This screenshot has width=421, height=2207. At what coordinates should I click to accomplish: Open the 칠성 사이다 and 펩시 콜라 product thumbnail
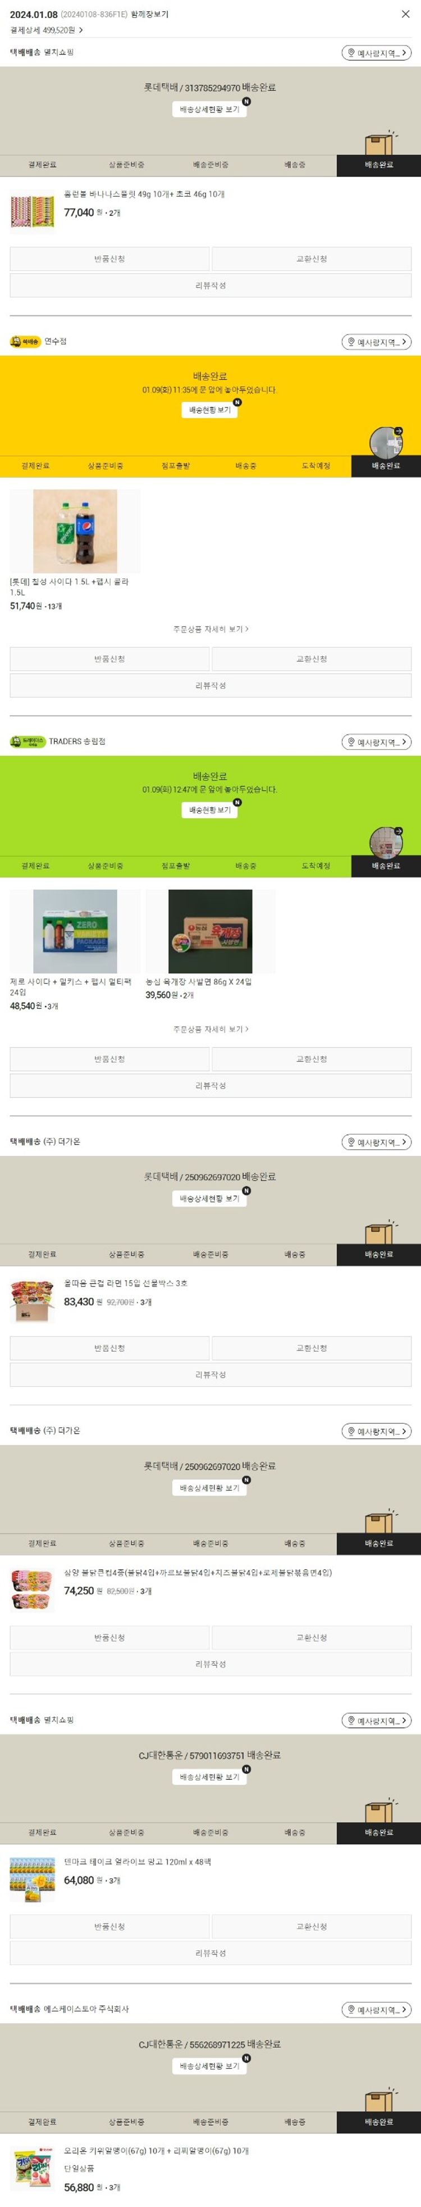[x=75, y=531]
